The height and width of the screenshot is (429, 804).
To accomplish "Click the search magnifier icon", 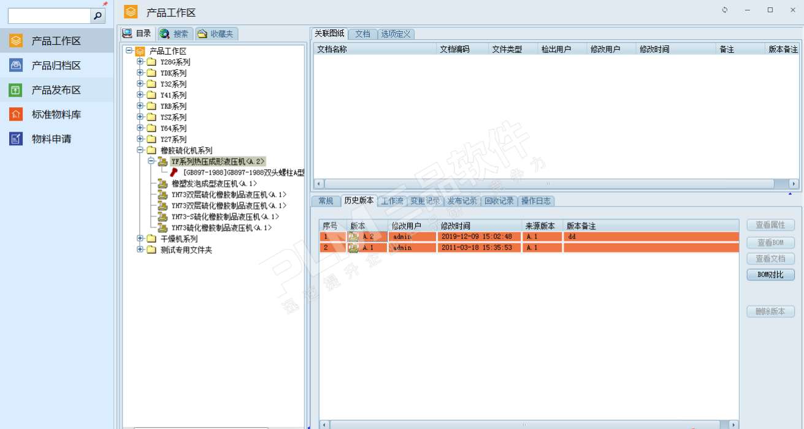I will coord(98,16).
